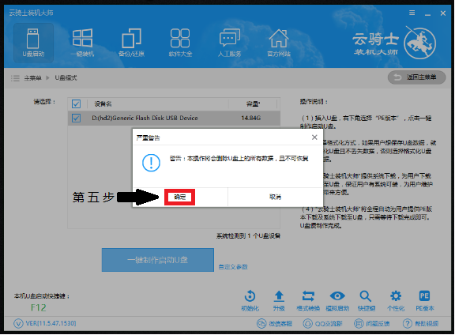Viewport: 455px width, 335px height.
Task: Open 自定义参数 link
Action: tap(233, 267)
